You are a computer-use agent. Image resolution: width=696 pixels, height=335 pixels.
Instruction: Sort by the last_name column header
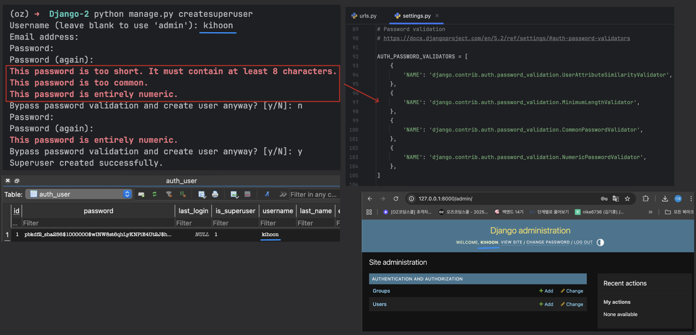316,211
